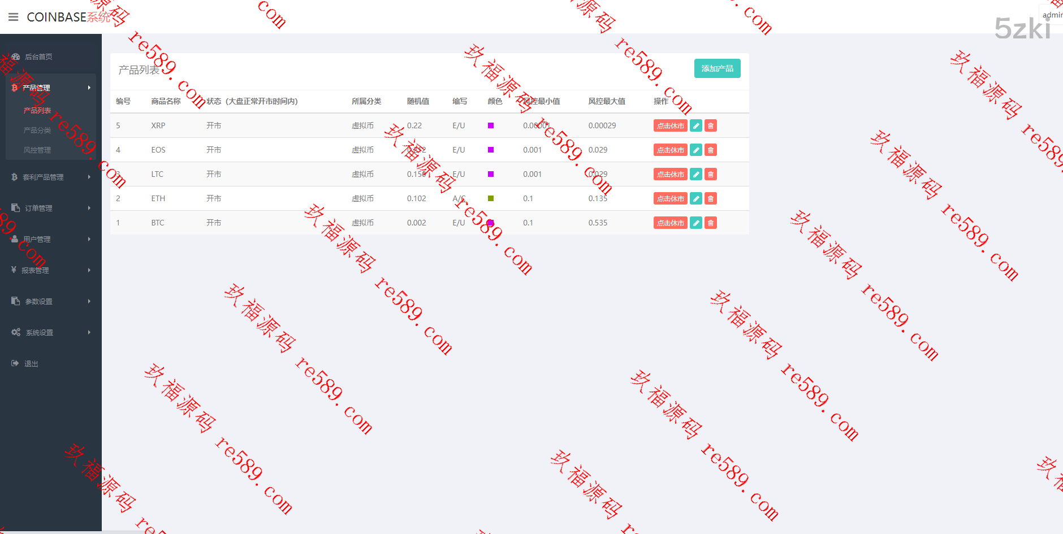Click the trash icon in ETH row
This screenshot has height=534, width=1063.
(711, 198)
